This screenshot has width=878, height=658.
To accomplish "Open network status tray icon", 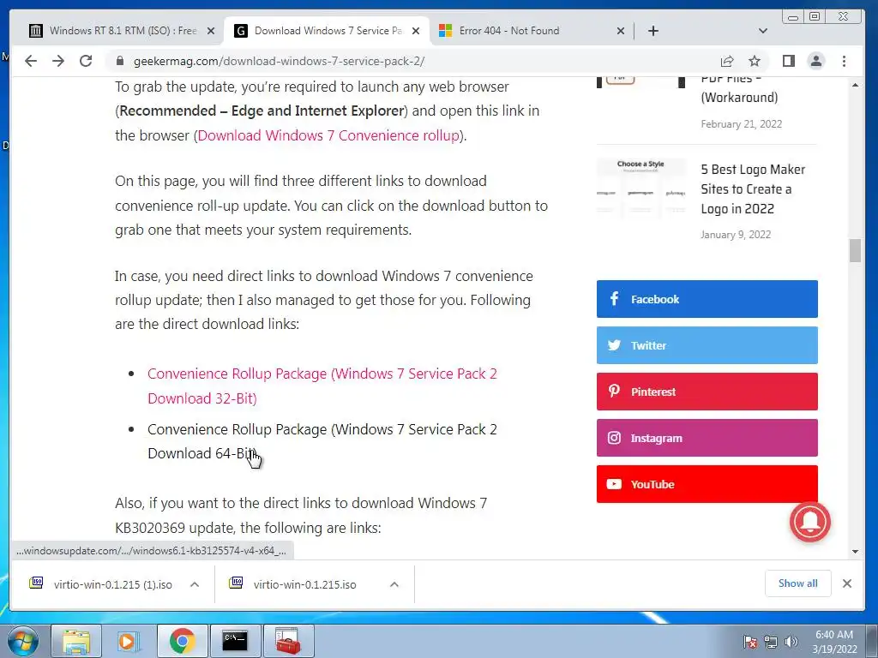I will pyautogui.click(x=771, y=642).
